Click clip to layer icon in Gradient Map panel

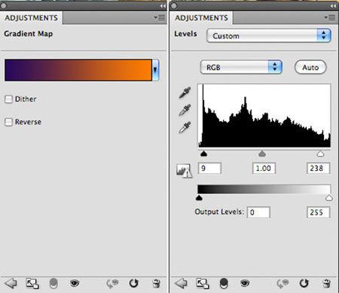(x=53, y=283)
